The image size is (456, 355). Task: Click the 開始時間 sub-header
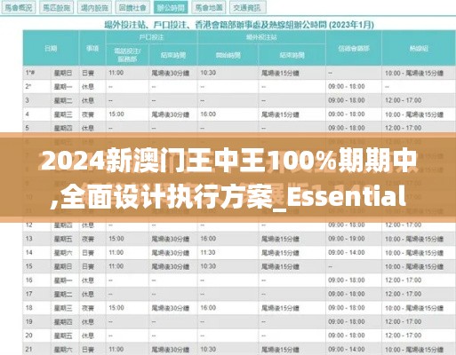tap(228, 55)
